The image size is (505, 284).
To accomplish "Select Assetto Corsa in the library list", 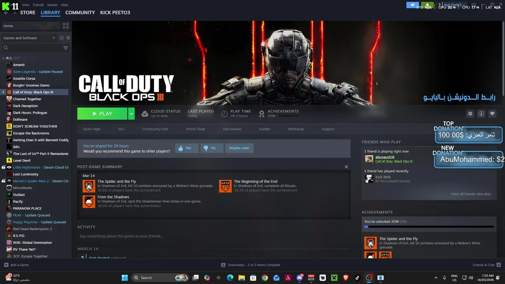I will pyautogui.click(x=24, y=78).
